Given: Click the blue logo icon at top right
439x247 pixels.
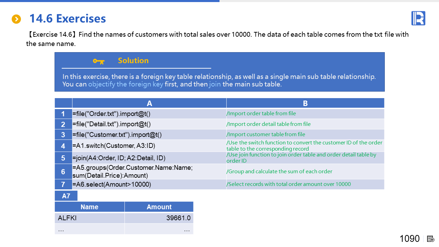Looking at the screenshot, I should tap(418, 18).
